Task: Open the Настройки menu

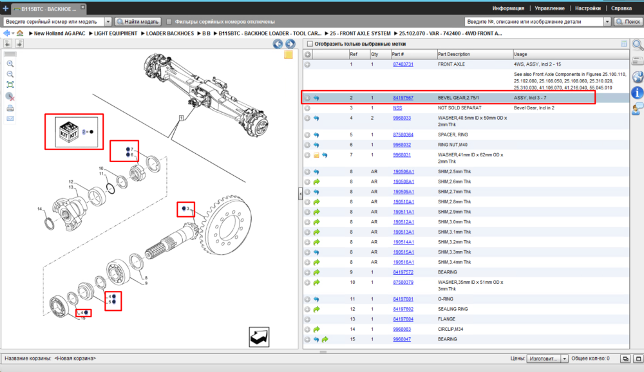Action: pos(588,8)
